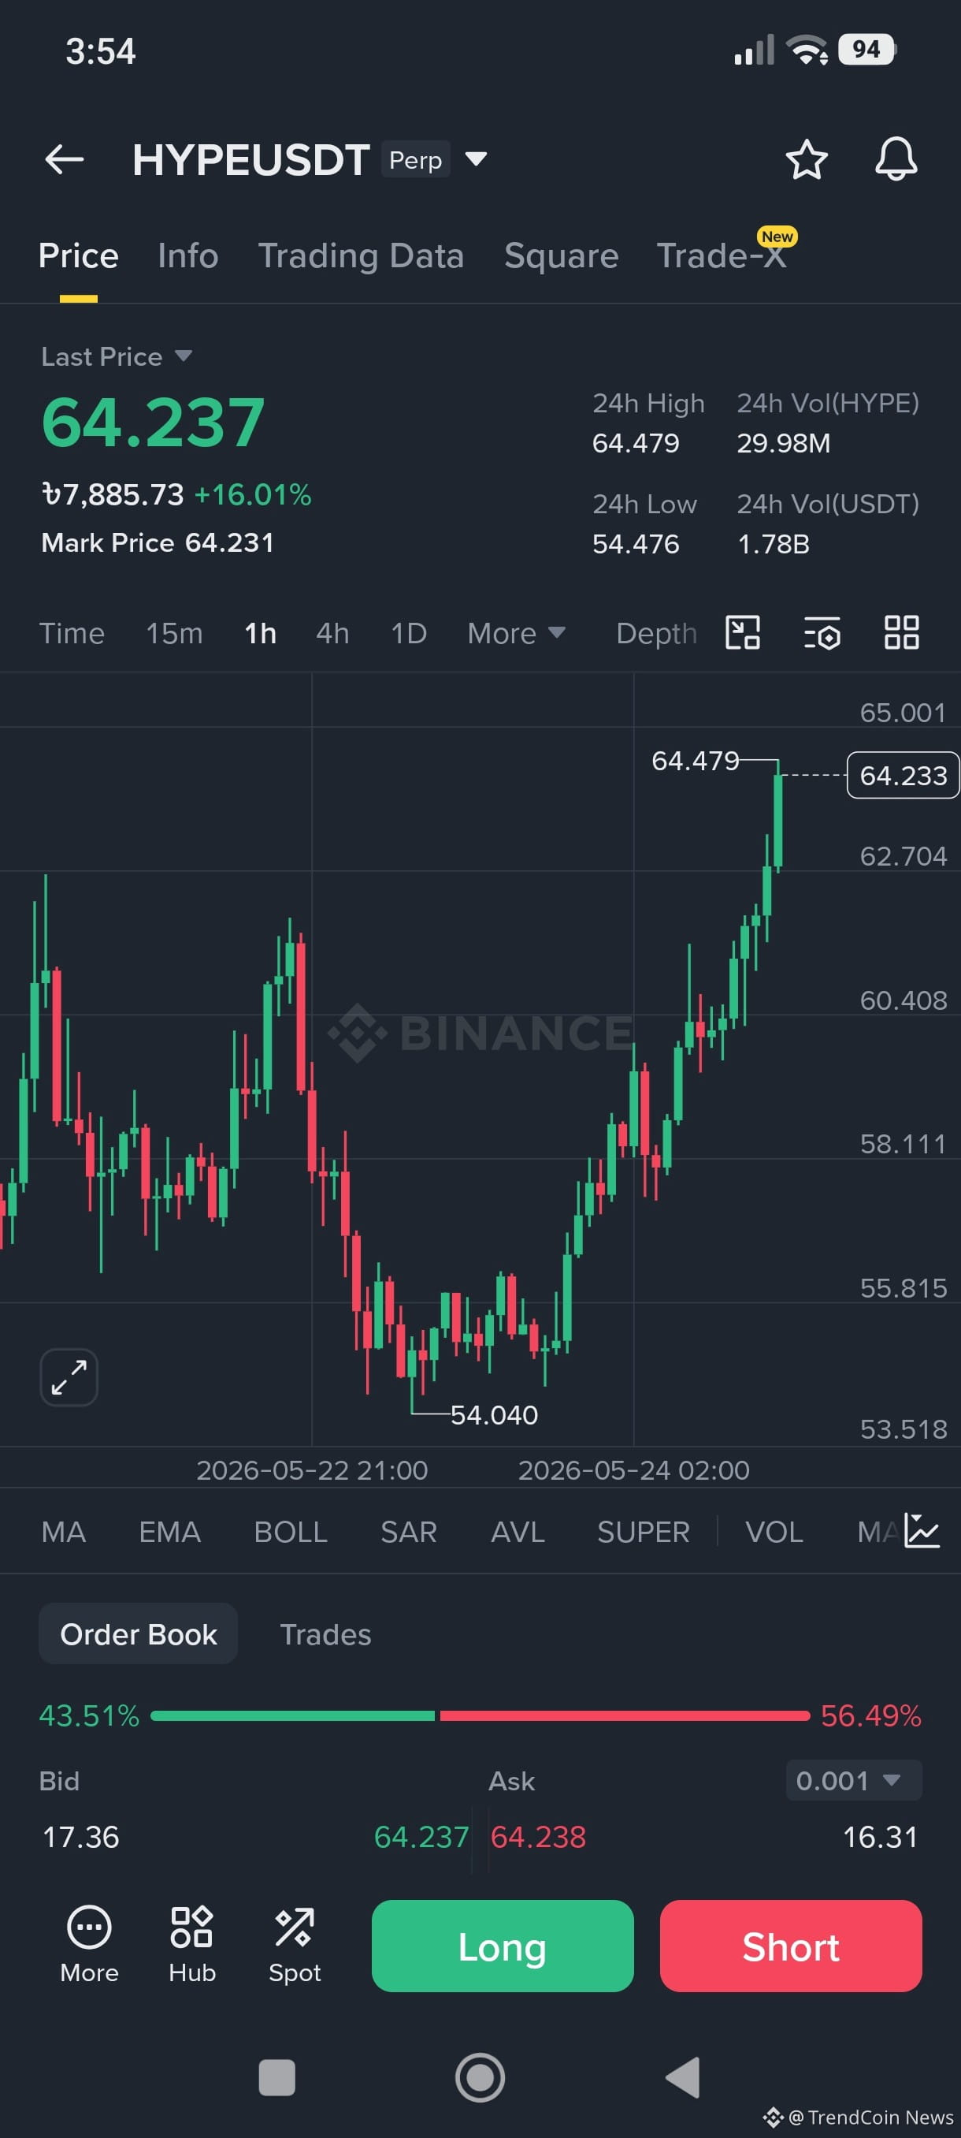Open the Square tab
The image size is (961, 2138).
click(x=562, y=255)
